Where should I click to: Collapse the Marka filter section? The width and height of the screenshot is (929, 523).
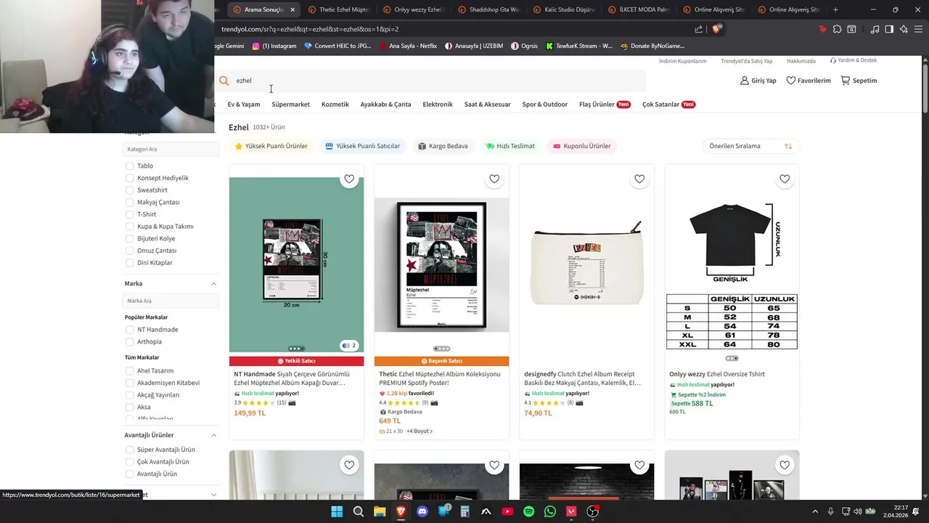pos(213,284)
